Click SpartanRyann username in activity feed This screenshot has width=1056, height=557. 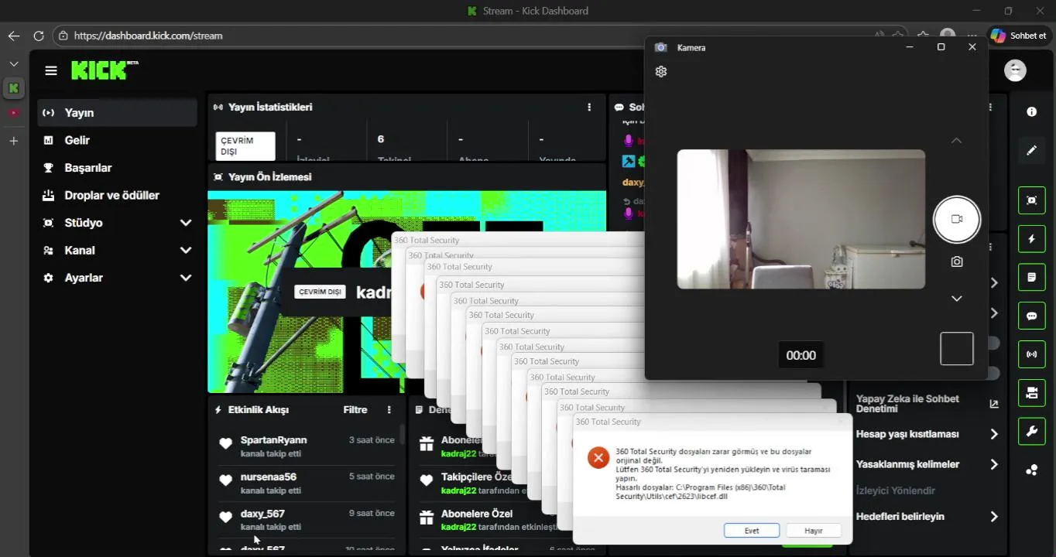pos(273,440)
